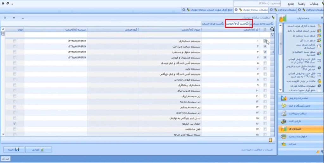Screen dimensions: 324x163
Task: Click the grid filter funnel icon
Action: coord(272,35)
